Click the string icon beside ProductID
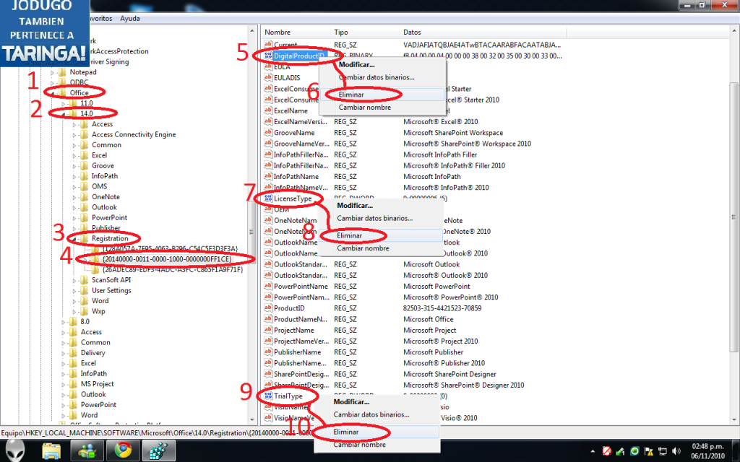Viewport: 740px width, 462px height. tap(268, 308)
